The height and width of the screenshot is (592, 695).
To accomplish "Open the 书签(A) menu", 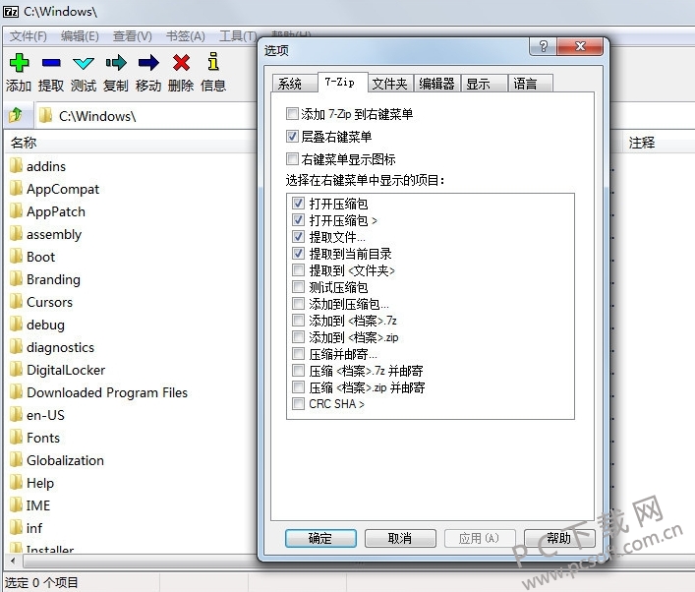I will click(185, 36).
